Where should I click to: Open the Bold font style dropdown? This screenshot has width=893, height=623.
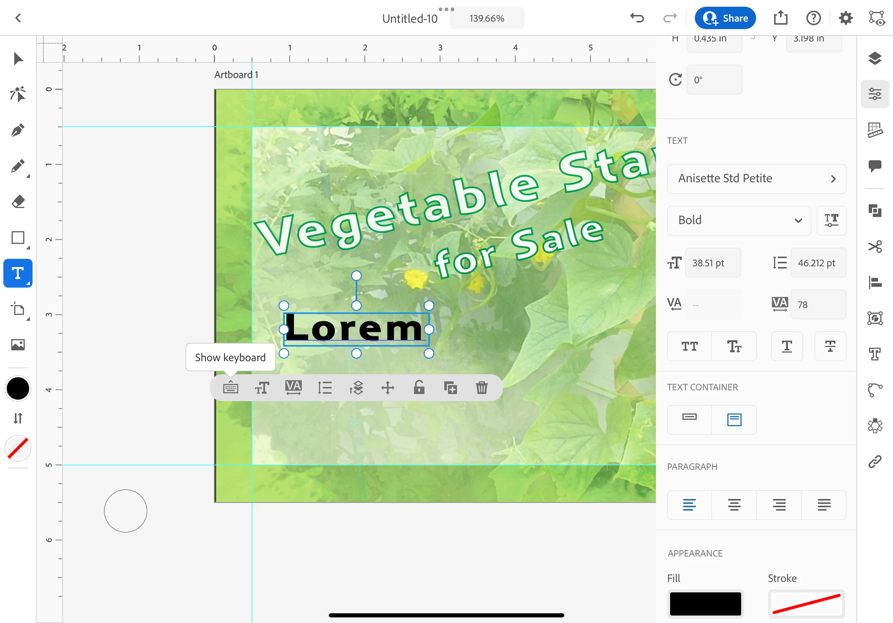point(739,220)
